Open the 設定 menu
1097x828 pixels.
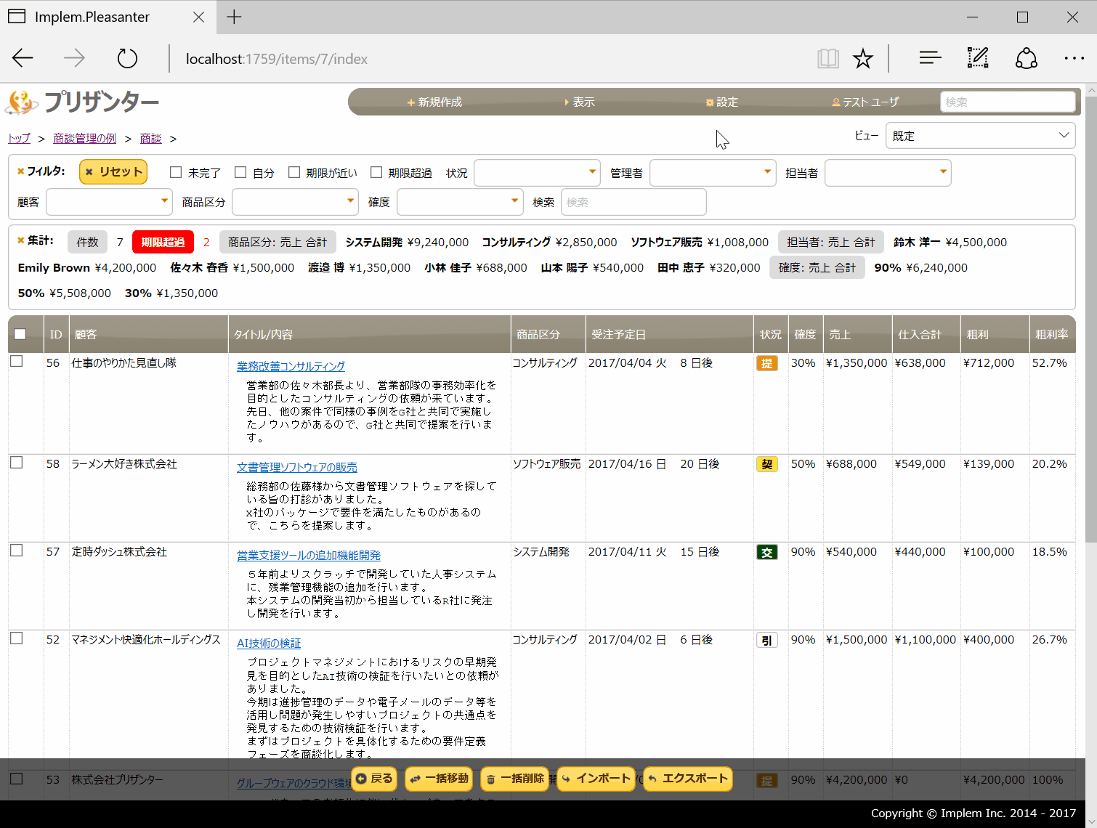point(722,102)
